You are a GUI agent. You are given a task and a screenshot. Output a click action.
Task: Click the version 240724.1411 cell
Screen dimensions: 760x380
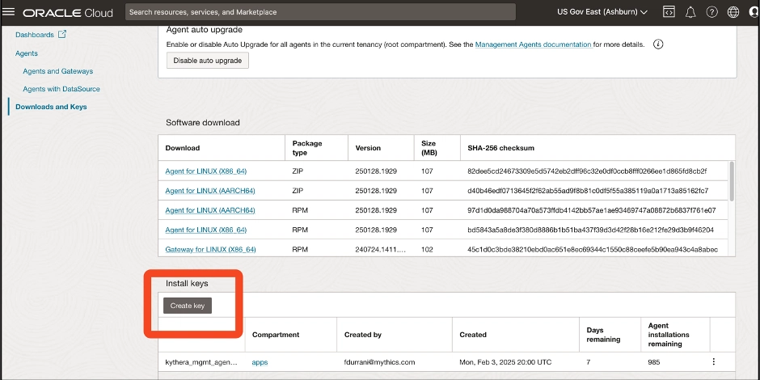tap(381, 250)
